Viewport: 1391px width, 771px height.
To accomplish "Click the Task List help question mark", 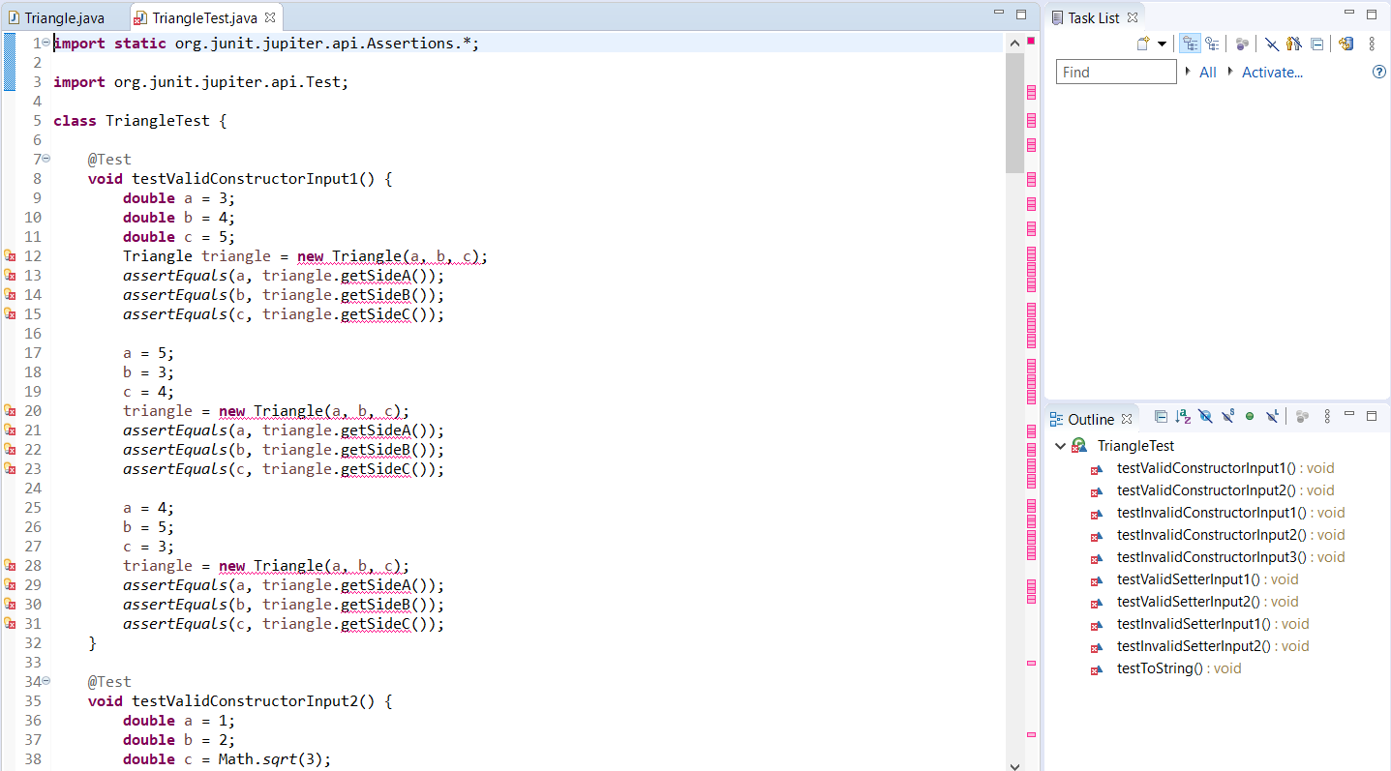I will 1378,72.
